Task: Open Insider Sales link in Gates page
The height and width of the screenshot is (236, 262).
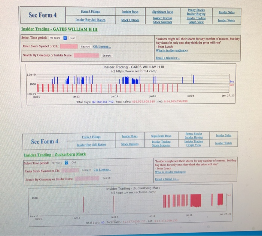Action: 226,12
